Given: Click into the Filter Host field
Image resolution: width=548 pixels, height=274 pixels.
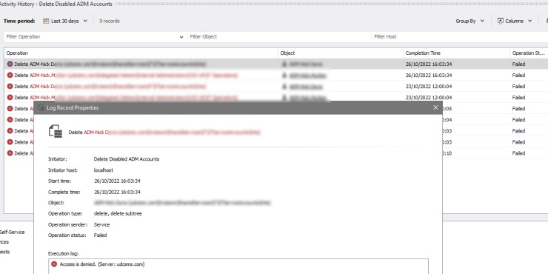Looking at the screenshot, I should [x=460, y=37].
